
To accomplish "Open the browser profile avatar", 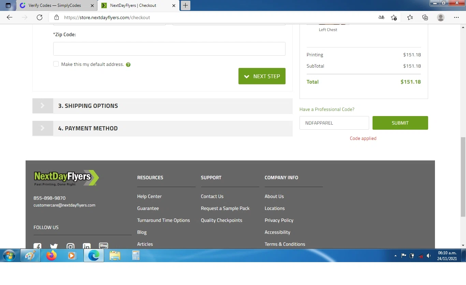I will tap(441, 17).
